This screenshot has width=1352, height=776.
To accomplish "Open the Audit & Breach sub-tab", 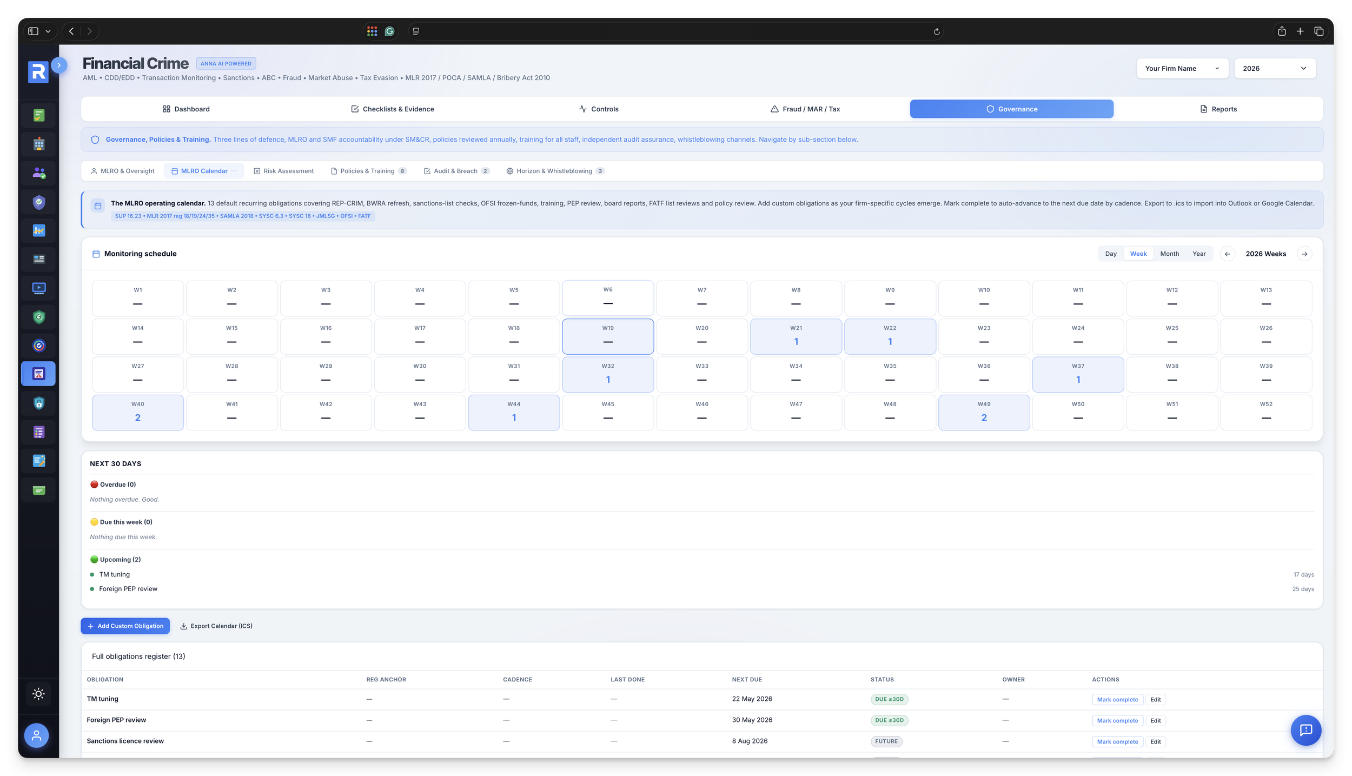I will click(456, 171).
